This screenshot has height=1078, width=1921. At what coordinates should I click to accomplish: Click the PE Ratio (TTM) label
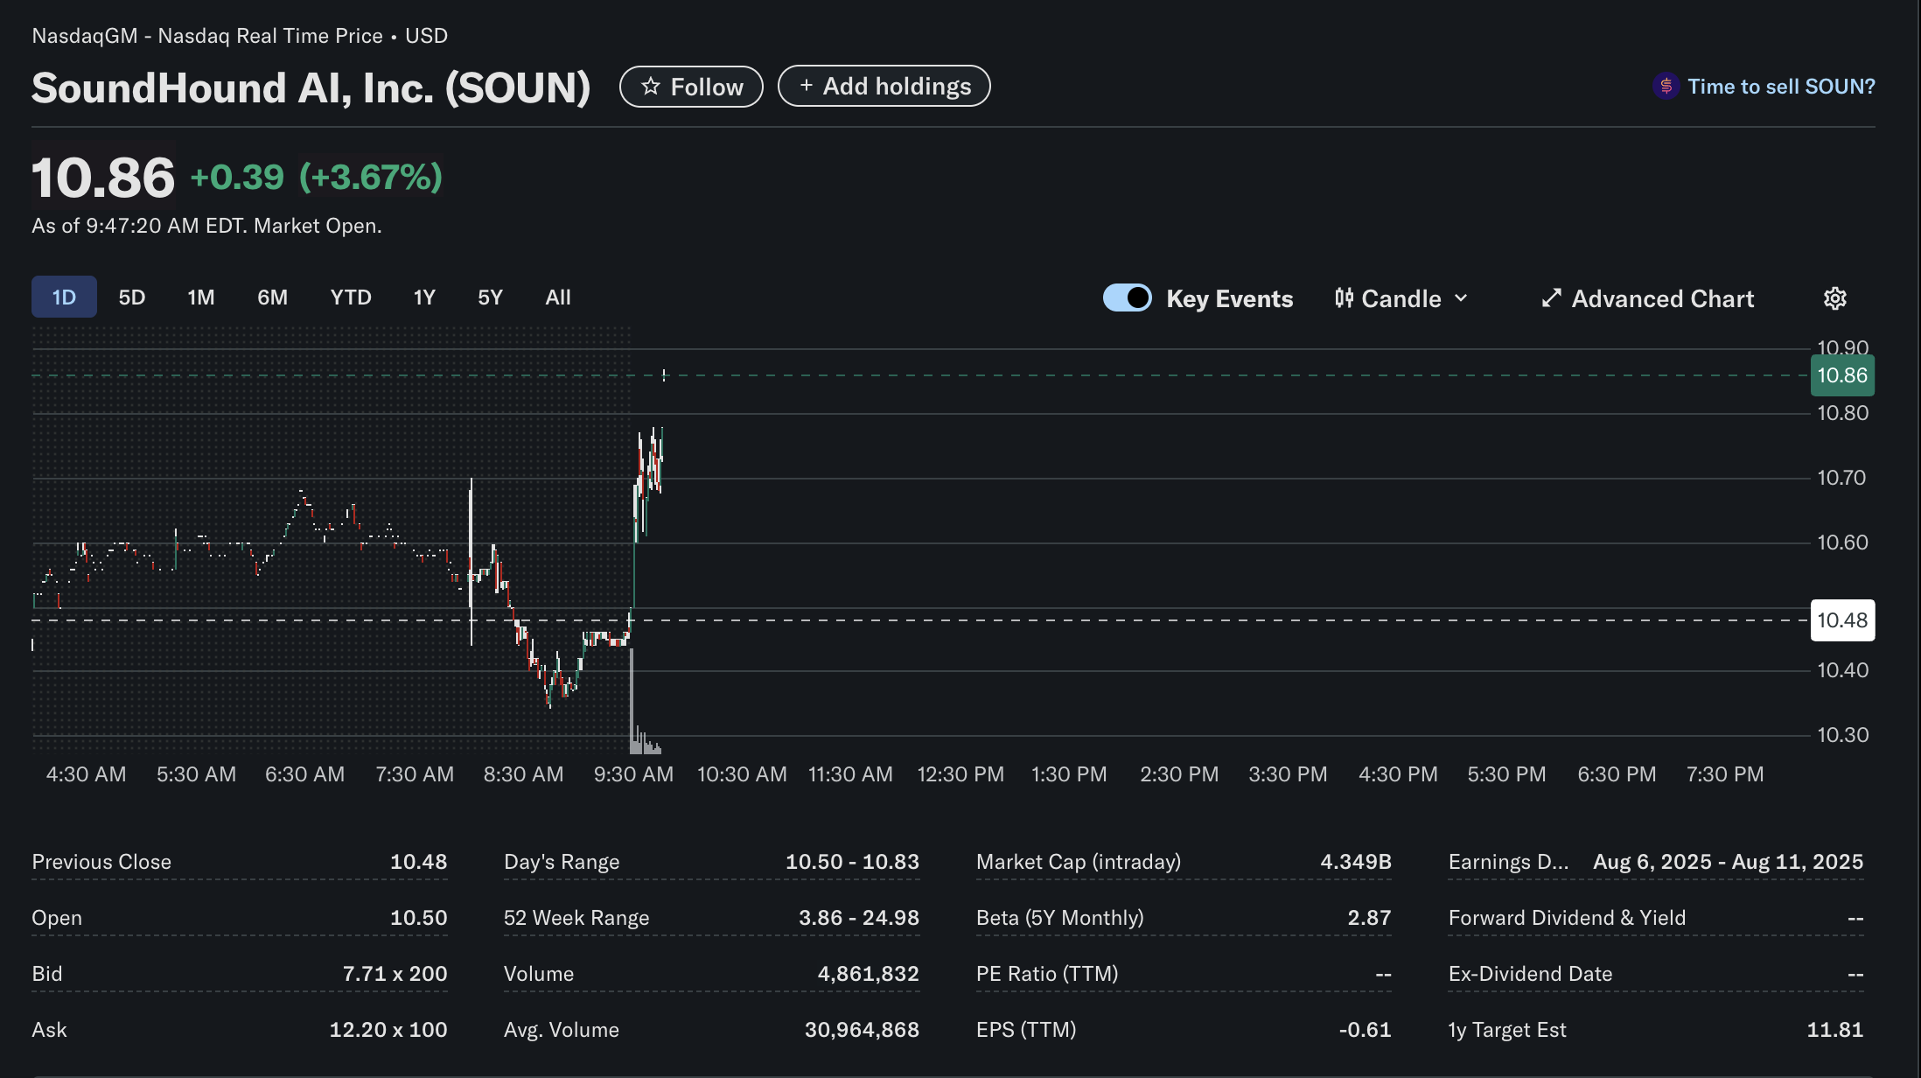click(1047, 974)
